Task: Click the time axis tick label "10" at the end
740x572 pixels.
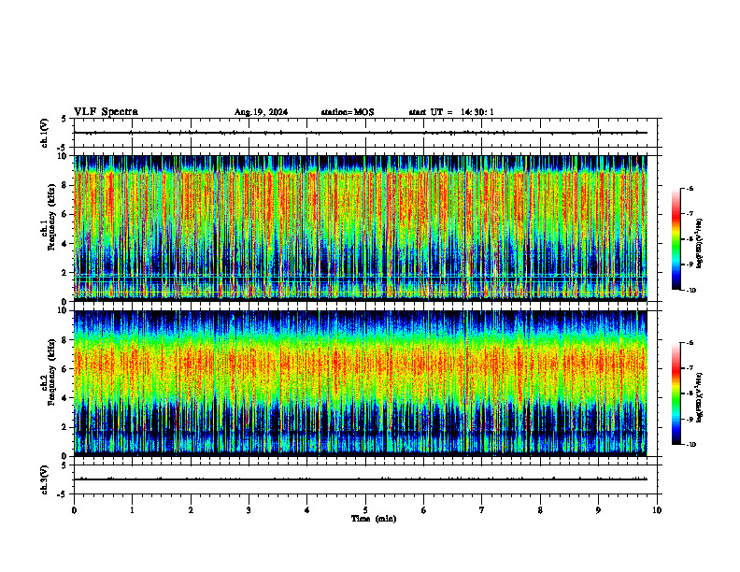Action: point(657,510)
